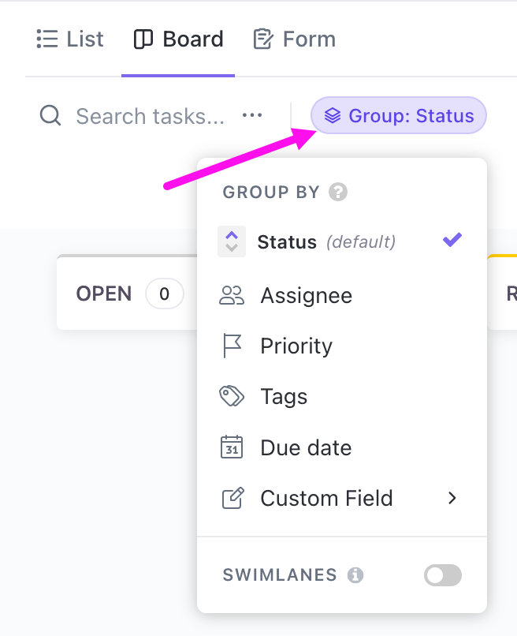Click the search magnifier icon
This screenshot has width=517, height=636.
pos(50,117)
